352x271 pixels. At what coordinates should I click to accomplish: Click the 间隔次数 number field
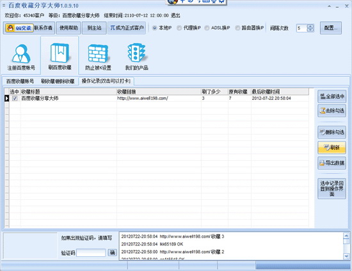(301, 28)
